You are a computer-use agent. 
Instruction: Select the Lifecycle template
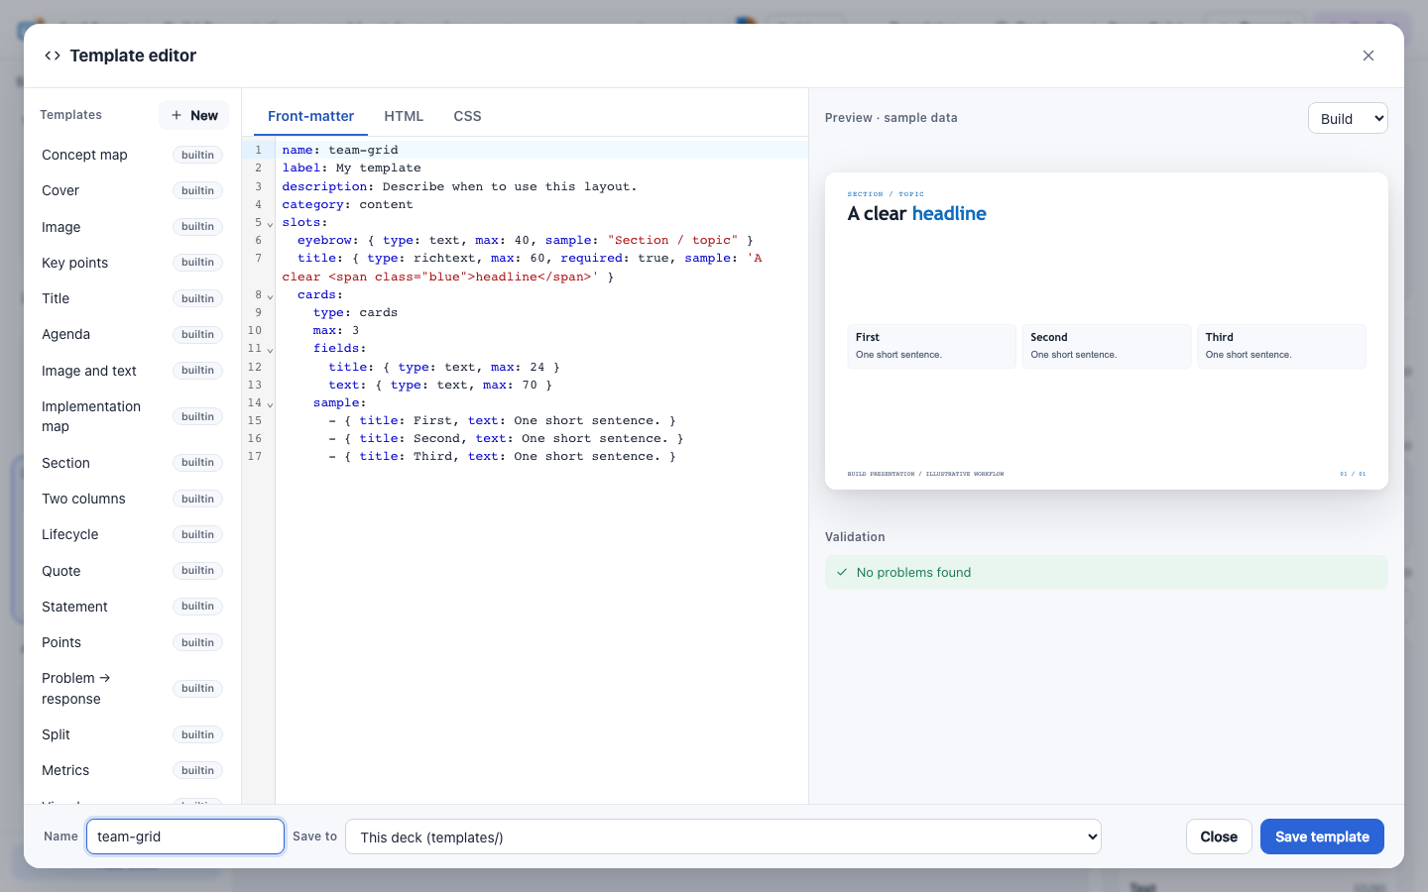pos(132,534)
